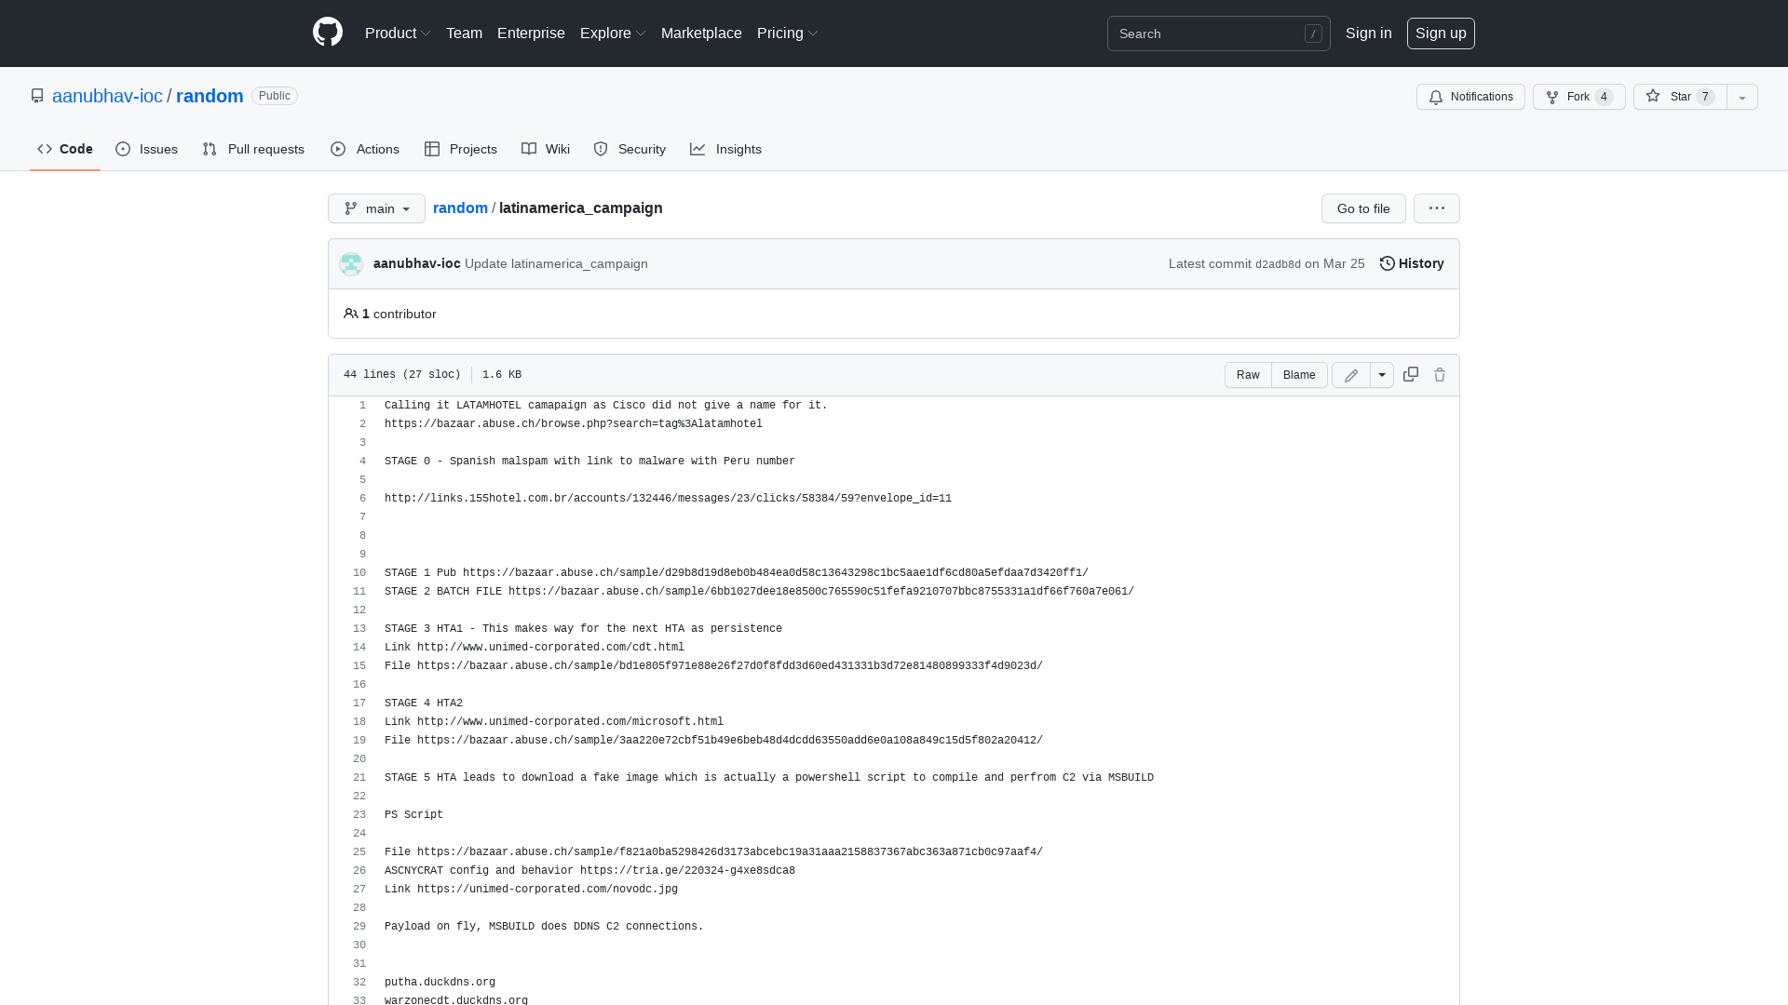Open commit message Update latinamerica_campaign
The height and width of the screenshot is (1005, 1788).
click(556, 264)
